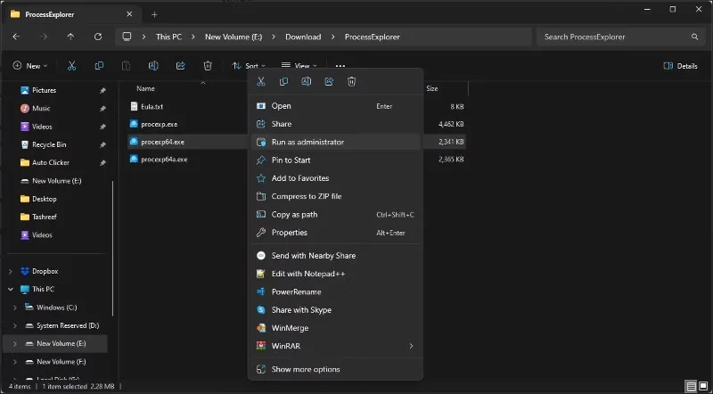The width and height of the screenshot is (713, 394).
Task: Go back with the left arrow
Action: pos(16,37)
